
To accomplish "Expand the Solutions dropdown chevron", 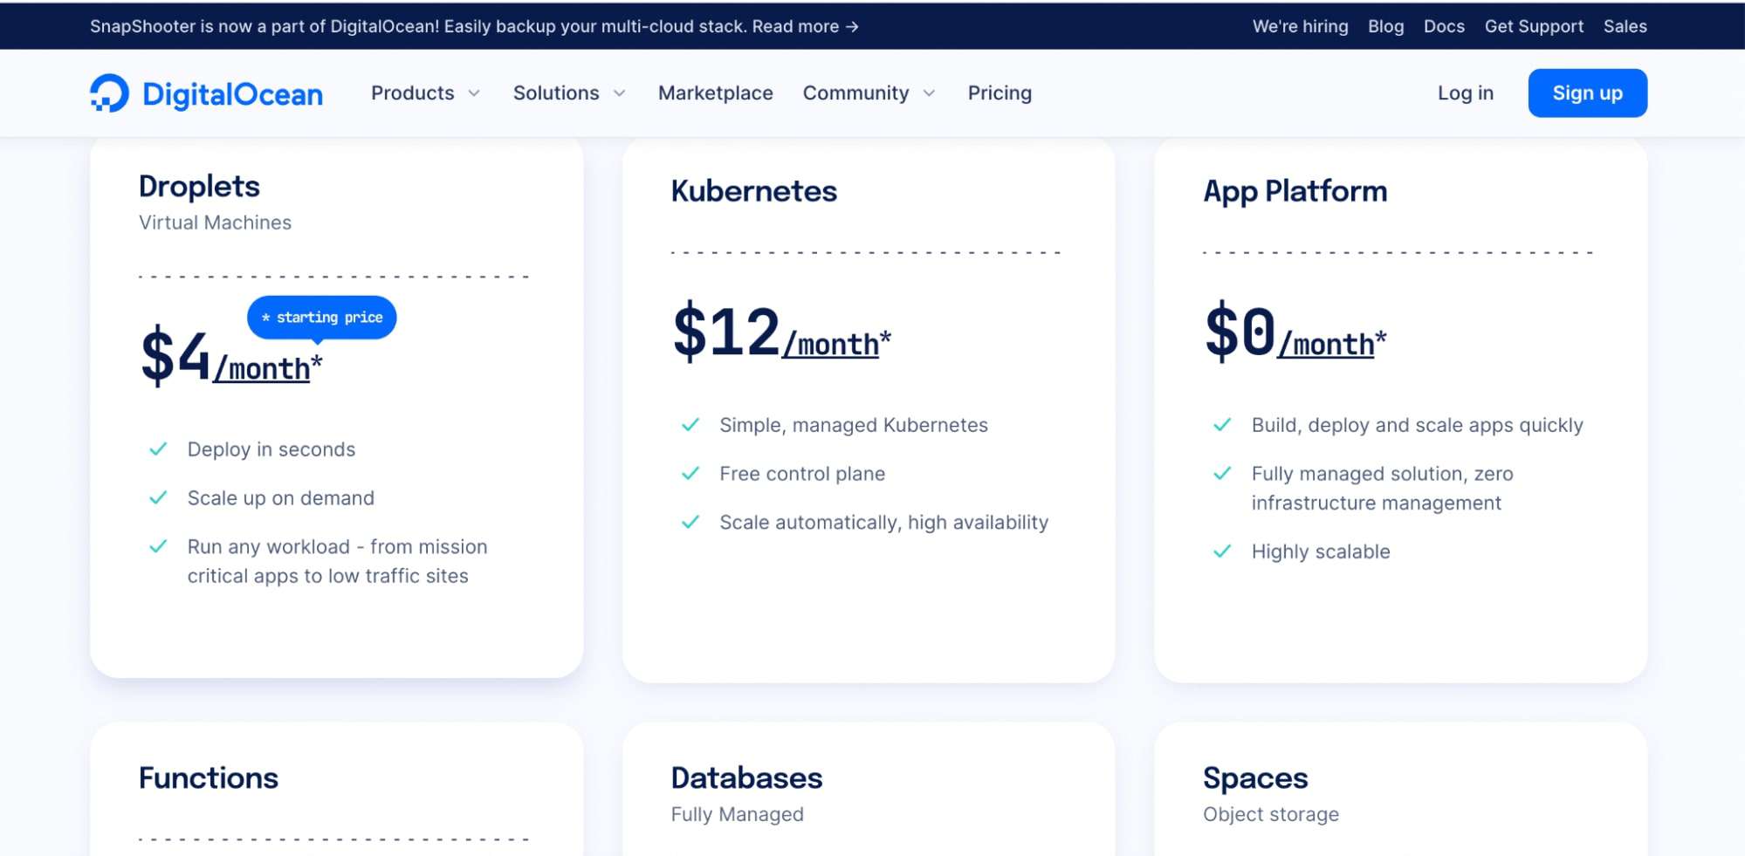I will (619, 93).
